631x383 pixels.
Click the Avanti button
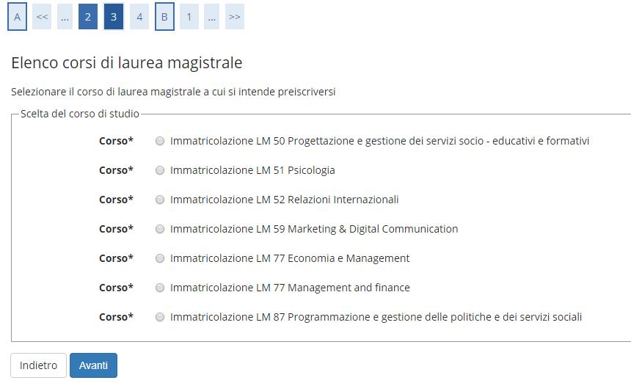[x=93, y=365]
